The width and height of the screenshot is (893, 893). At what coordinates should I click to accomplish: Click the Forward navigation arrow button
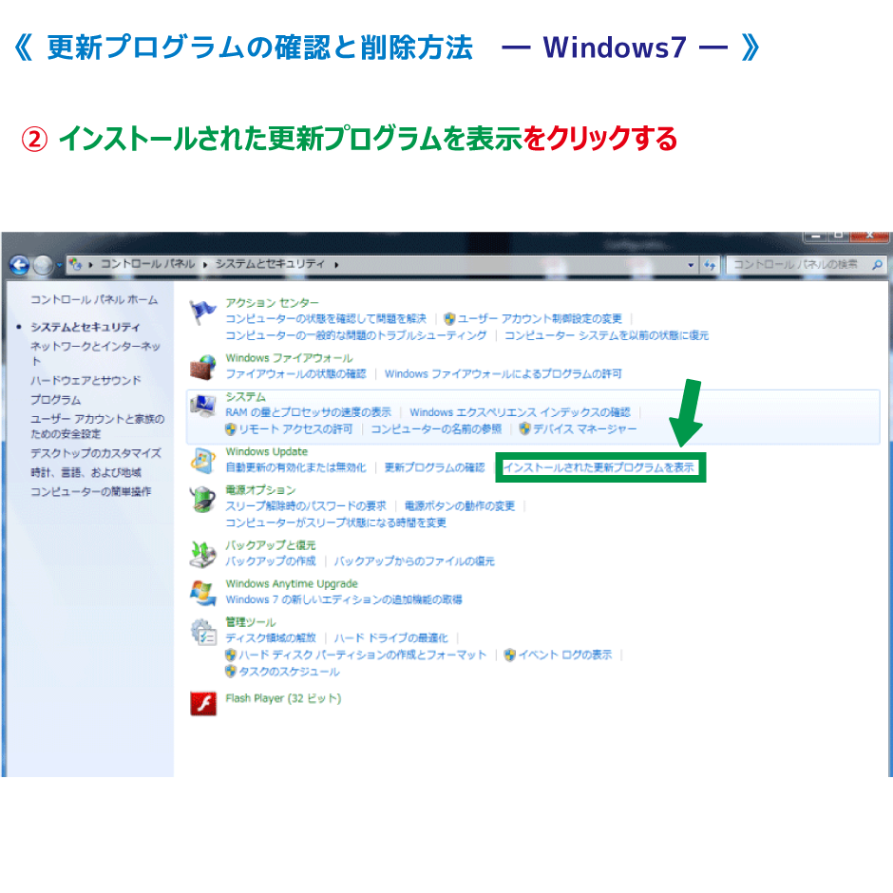(44, 265)
